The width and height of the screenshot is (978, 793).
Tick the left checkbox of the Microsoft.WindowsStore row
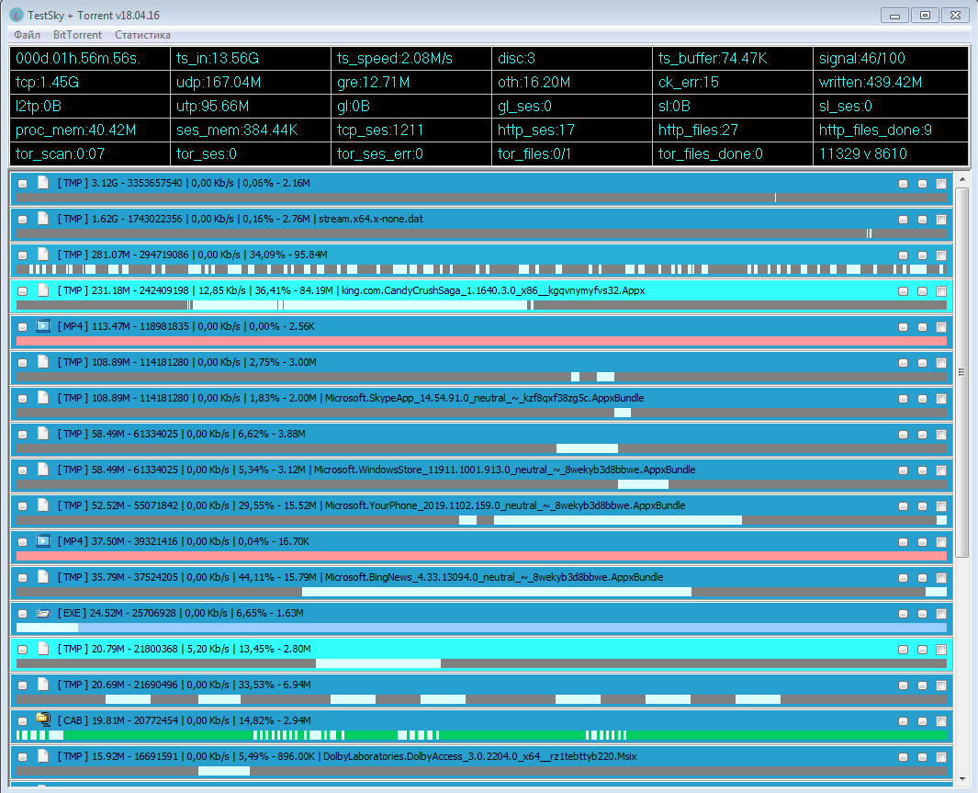click(23, 470)
